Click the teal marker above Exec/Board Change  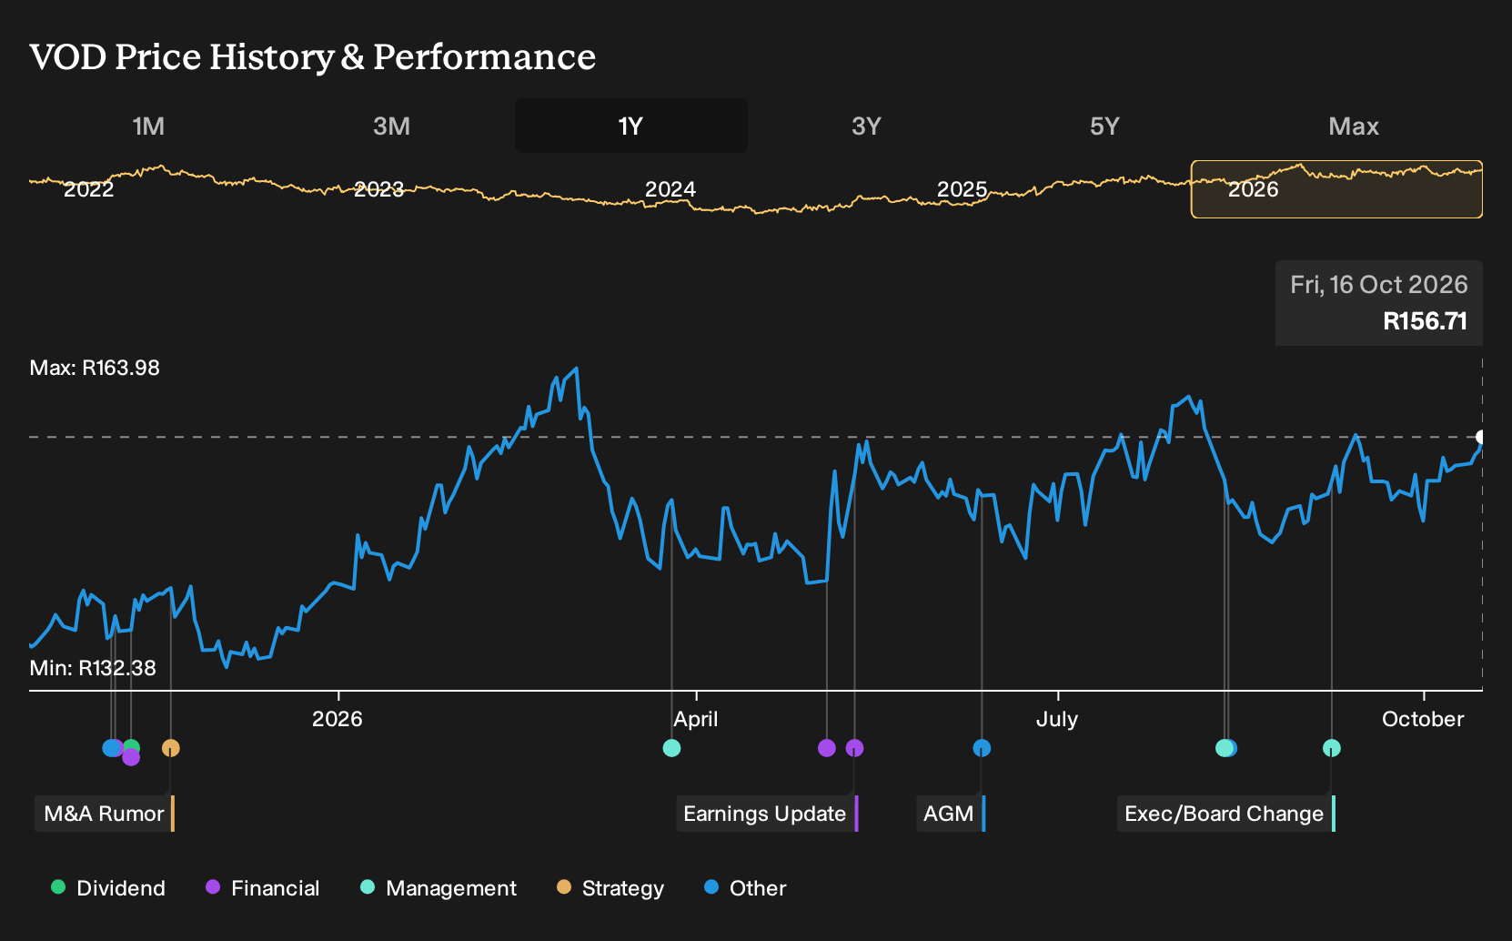1331,748
